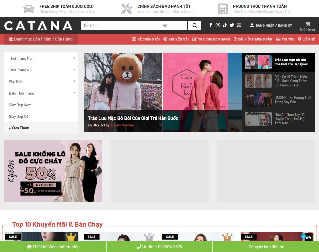Open the featured article title Trào Lưu Mặc Đồ Đôi

click(133, 118)
